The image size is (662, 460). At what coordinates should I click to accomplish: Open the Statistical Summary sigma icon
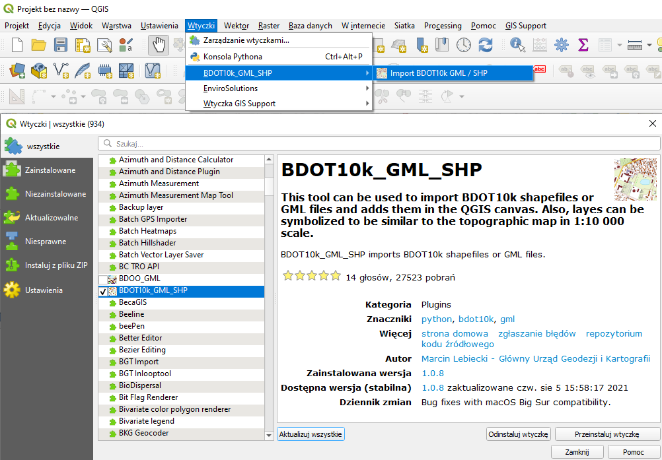click(583, 45)
